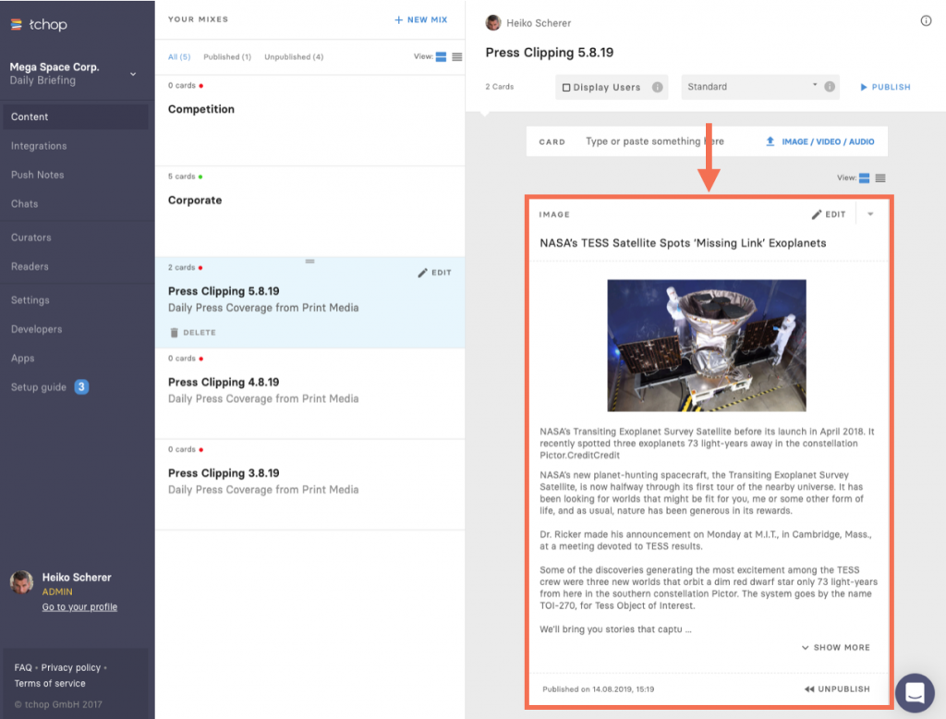946x719 pixels.
Task: Edit the Press Clipping 5.8.19 mix
Action: (434, 273)
